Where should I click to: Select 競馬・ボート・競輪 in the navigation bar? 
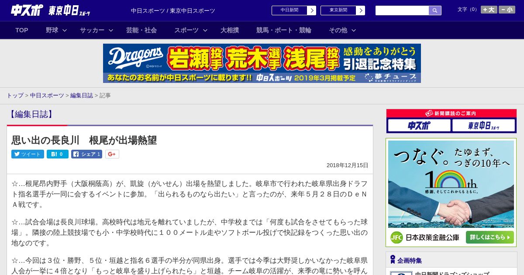(284, 30)
